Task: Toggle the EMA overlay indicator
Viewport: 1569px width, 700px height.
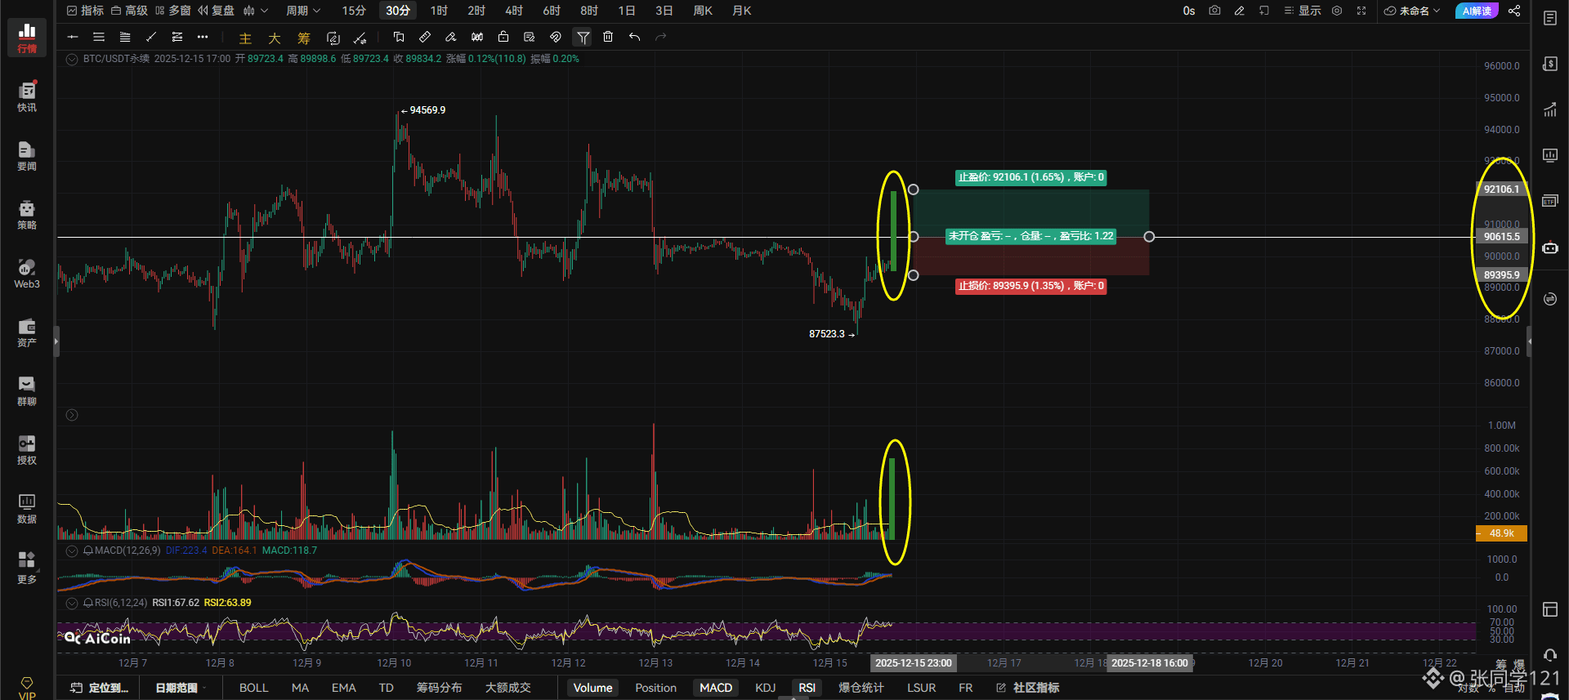Action: (343, 688)
